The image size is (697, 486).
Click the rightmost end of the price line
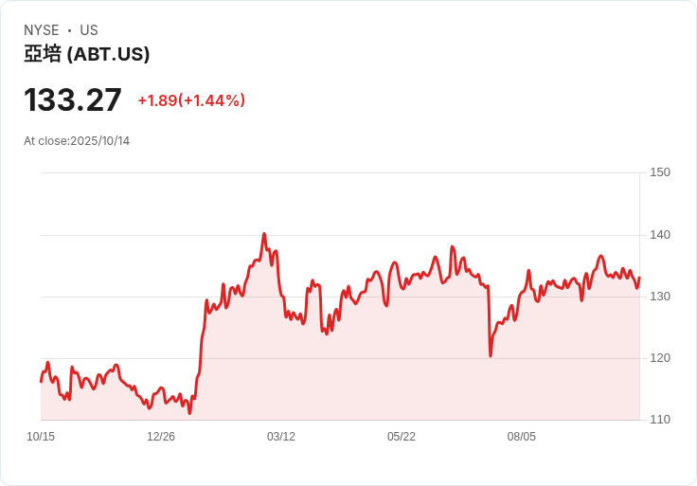(639, 279)
